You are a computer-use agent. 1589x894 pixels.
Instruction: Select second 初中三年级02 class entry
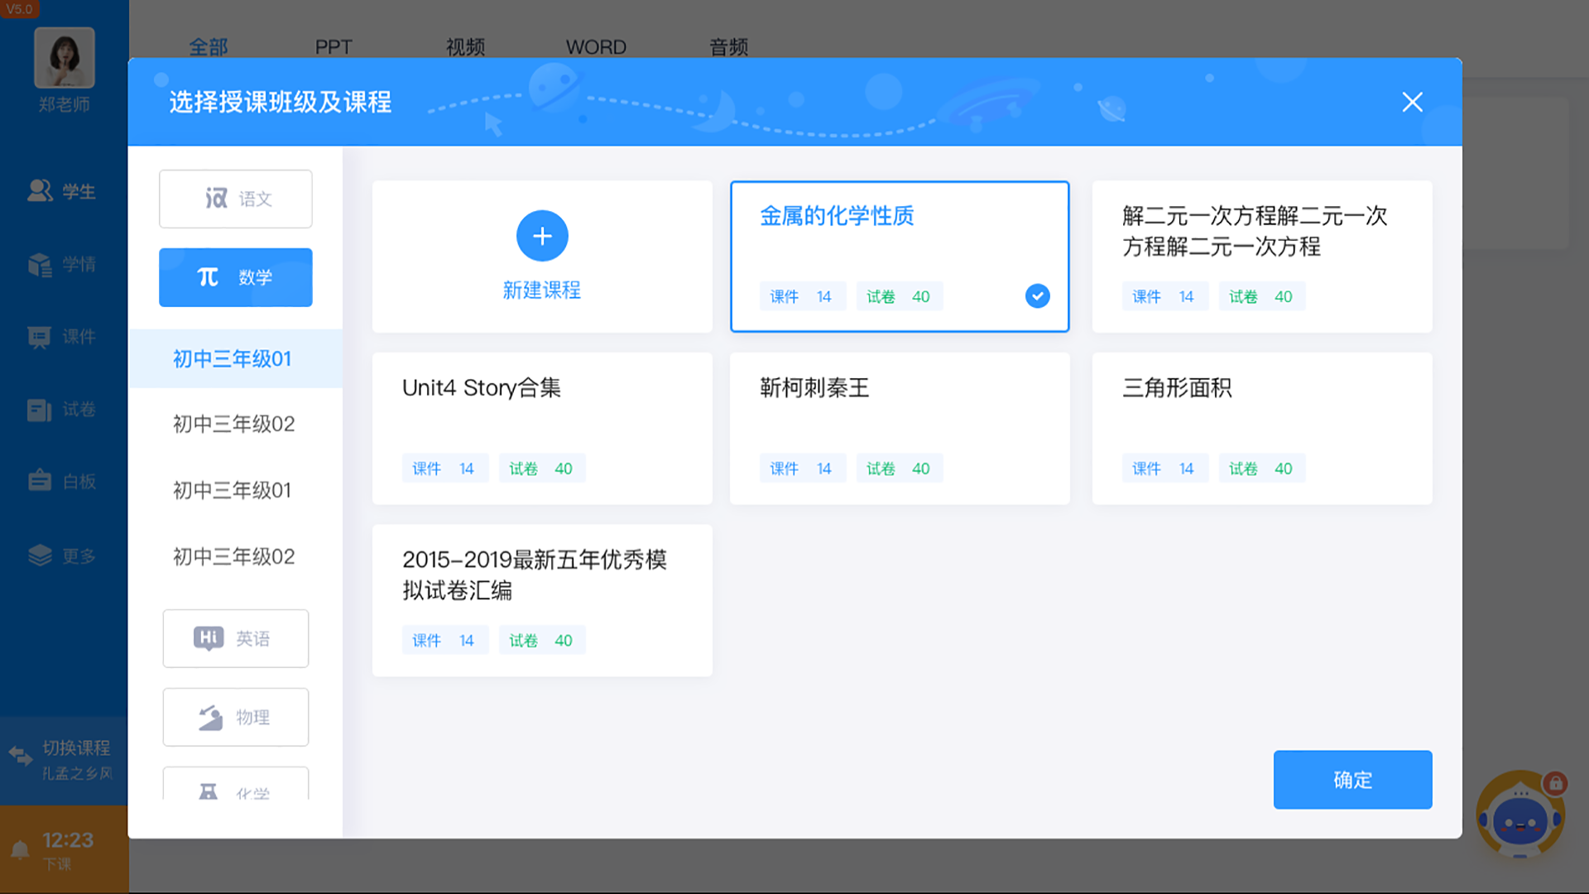[233, 556]
